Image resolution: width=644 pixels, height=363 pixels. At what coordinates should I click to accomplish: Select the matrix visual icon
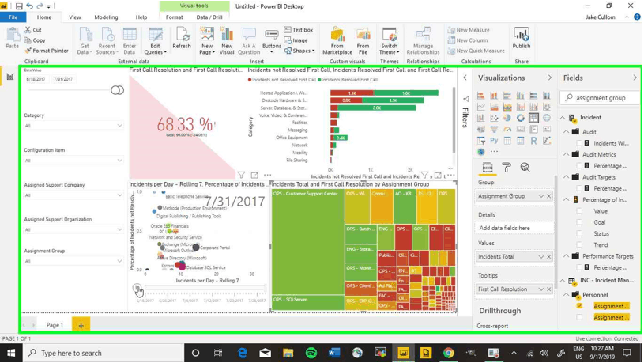click(x=521, y=141)
